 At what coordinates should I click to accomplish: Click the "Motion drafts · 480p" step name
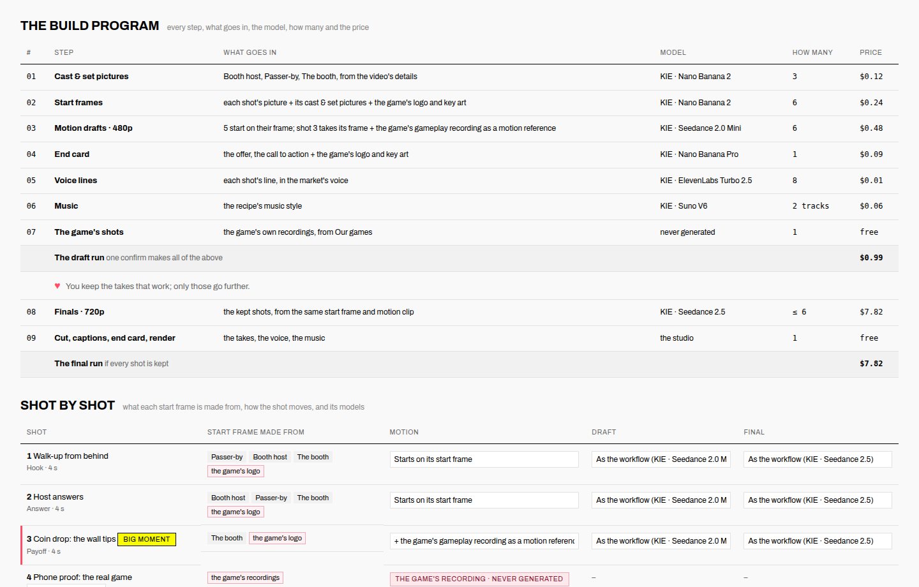click(x=93, y=128)
